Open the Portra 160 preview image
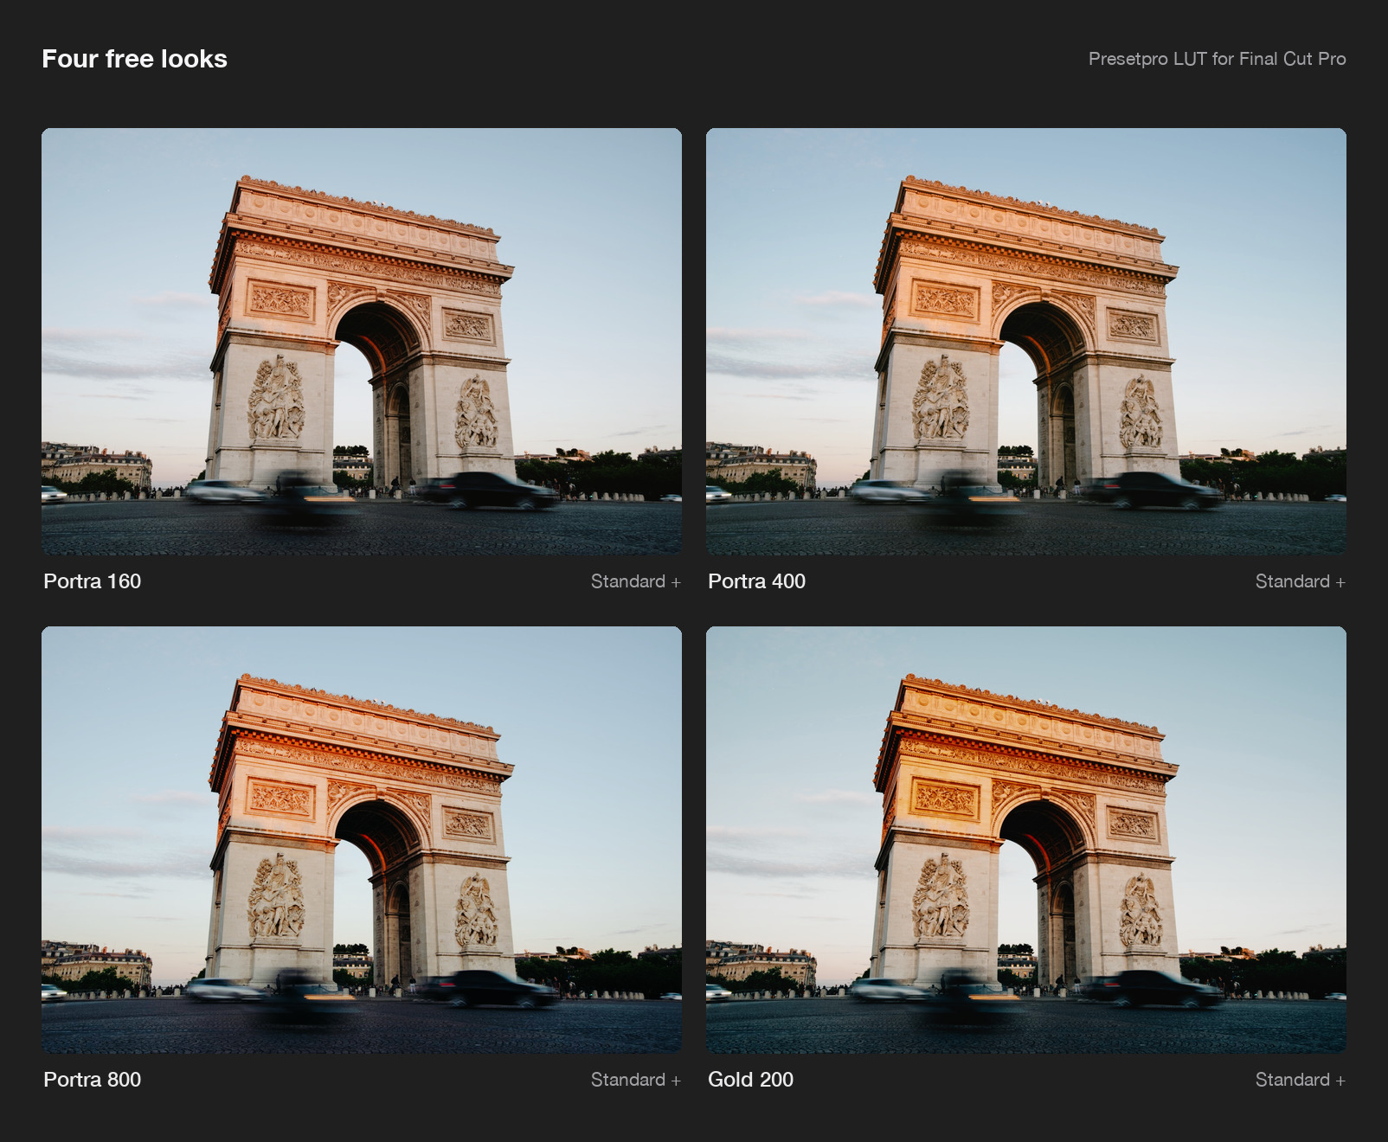1388x1142 pixels. (x=362, y=342)
